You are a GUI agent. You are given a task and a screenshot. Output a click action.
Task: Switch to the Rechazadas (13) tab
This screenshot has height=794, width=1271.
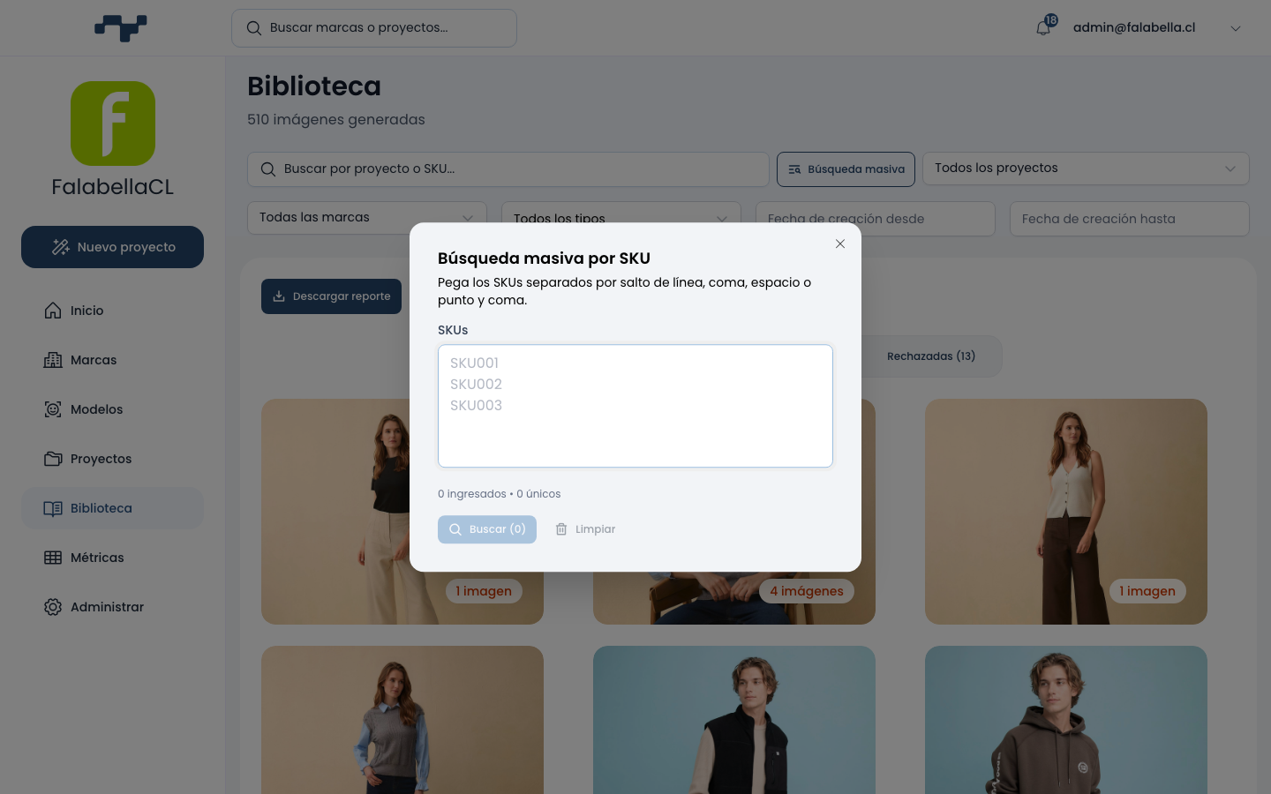point(931,356)
